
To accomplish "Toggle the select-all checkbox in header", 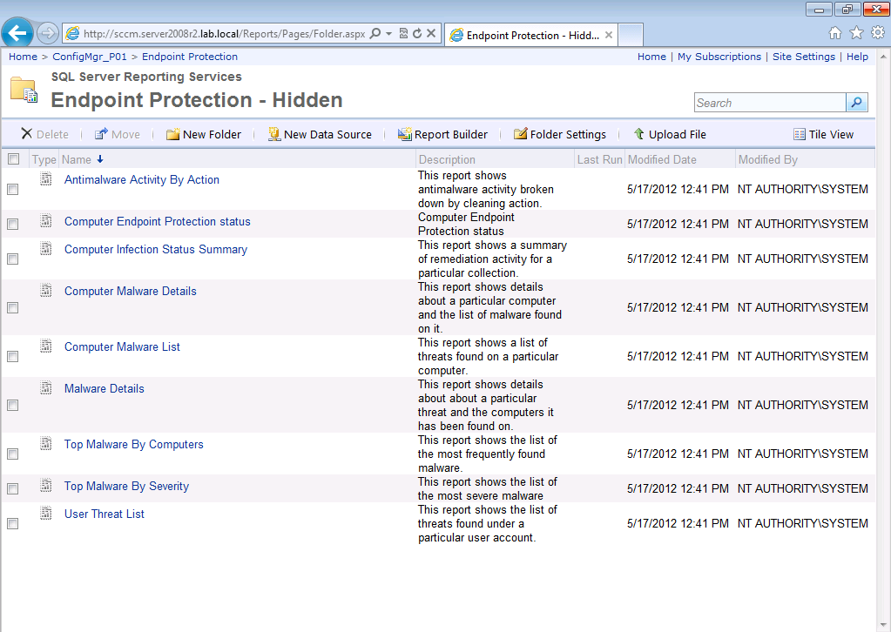I will [x=13, y=159].
